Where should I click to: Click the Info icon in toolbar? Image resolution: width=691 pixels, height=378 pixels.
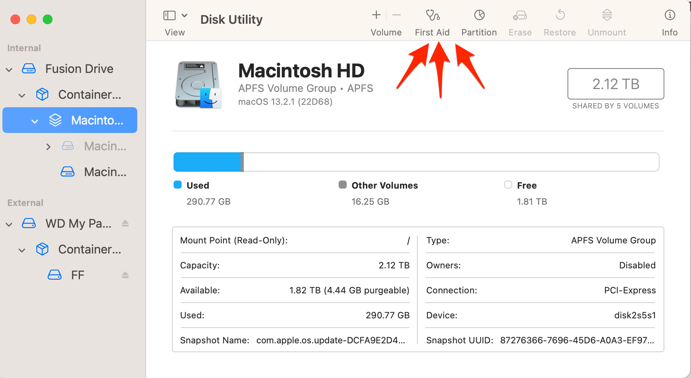[670, 16]
